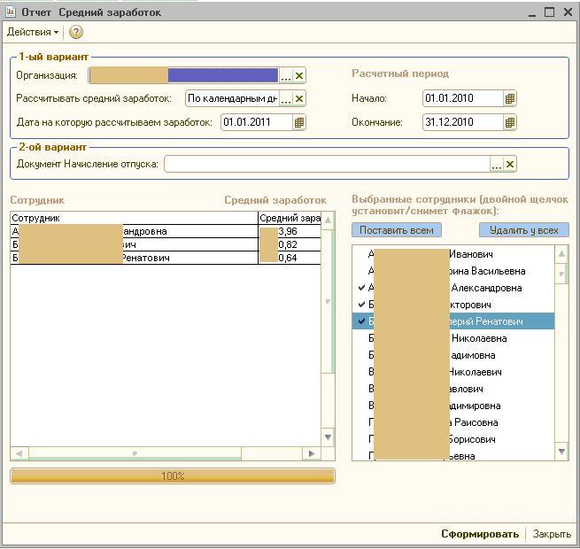Open calendar for Начало date
This screenshot has height=549, width=580.
pos(510,99)
